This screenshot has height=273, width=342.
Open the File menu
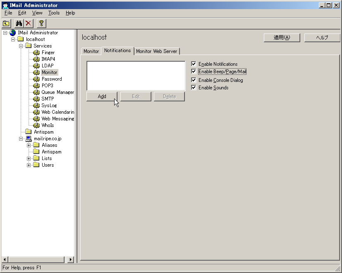coord(8,13)
